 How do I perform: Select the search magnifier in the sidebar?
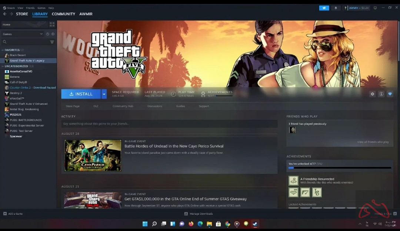point(4,42)
